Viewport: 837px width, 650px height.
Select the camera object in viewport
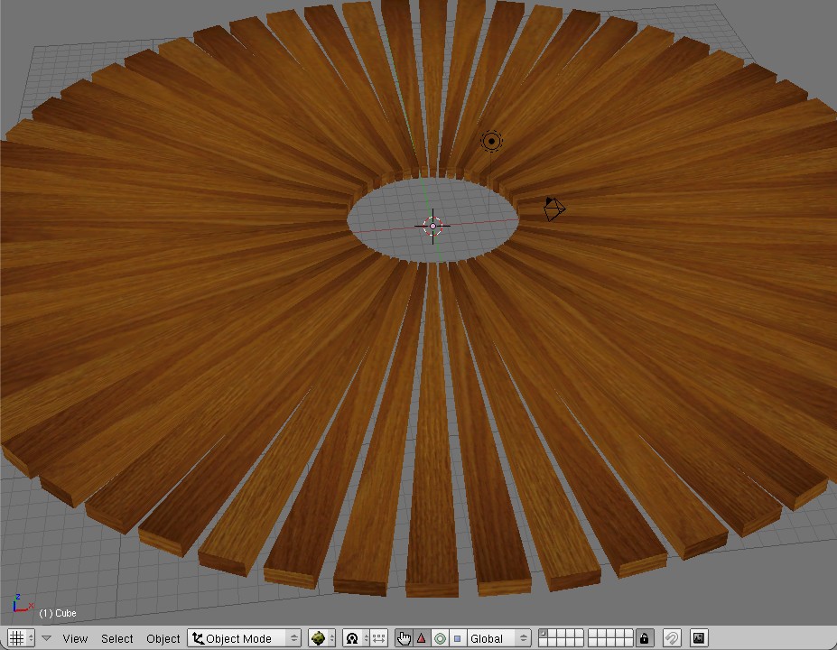[554, 209]
